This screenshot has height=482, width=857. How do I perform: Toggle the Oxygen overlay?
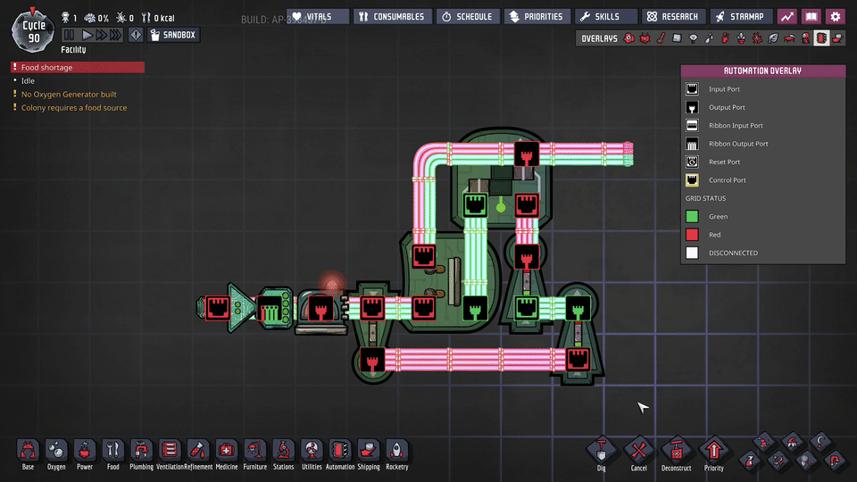(629, 38)
